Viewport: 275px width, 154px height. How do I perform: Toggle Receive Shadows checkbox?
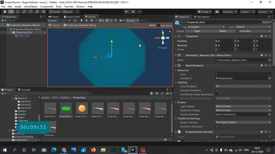[x=217, y=90]
